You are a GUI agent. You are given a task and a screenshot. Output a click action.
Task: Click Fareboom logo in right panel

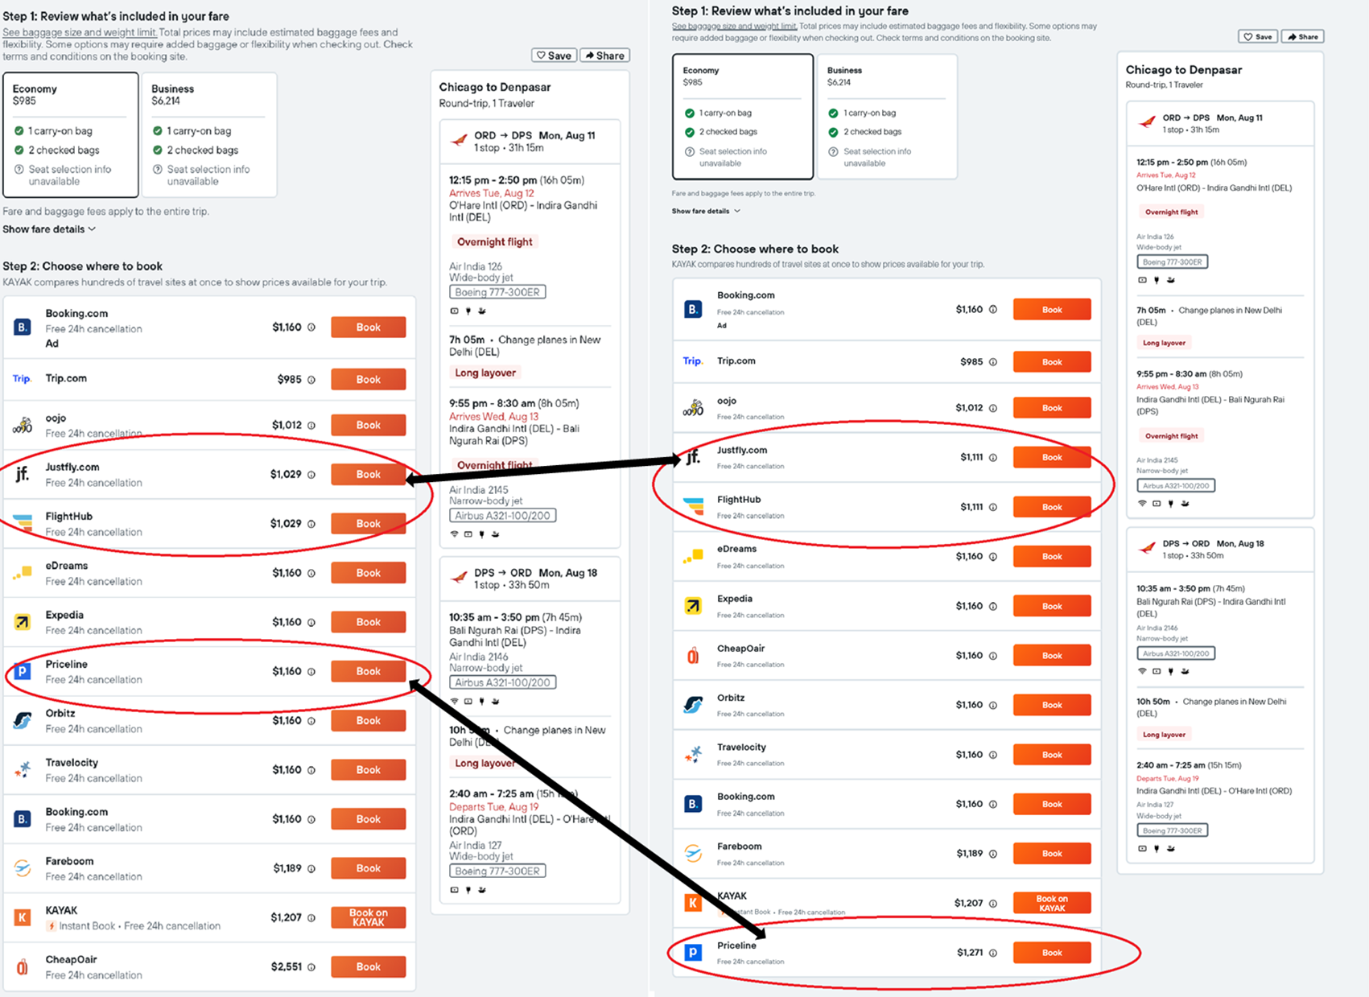(x=693, y=853)
